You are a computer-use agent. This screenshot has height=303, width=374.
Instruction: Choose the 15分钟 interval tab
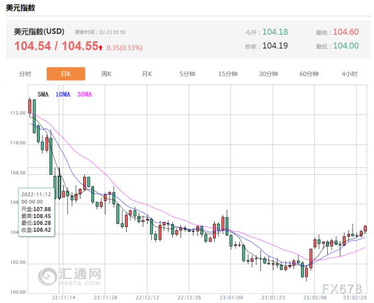(x=228, y=74)
